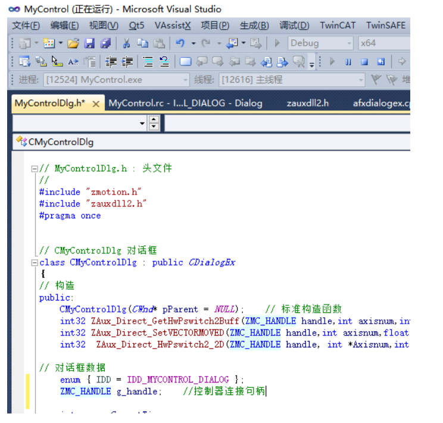Open the Qt5 menu

pos(136,26)
